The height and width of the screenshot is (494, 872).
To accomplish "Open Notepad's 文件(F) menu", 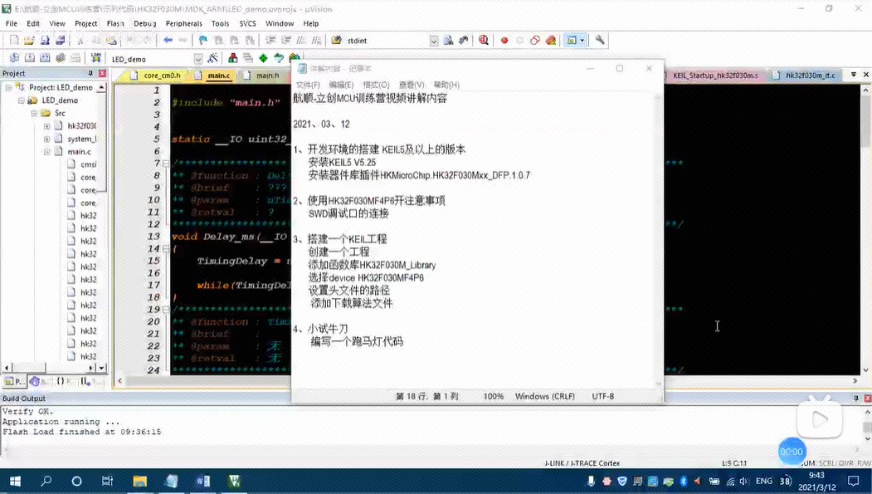I will 308,85.
